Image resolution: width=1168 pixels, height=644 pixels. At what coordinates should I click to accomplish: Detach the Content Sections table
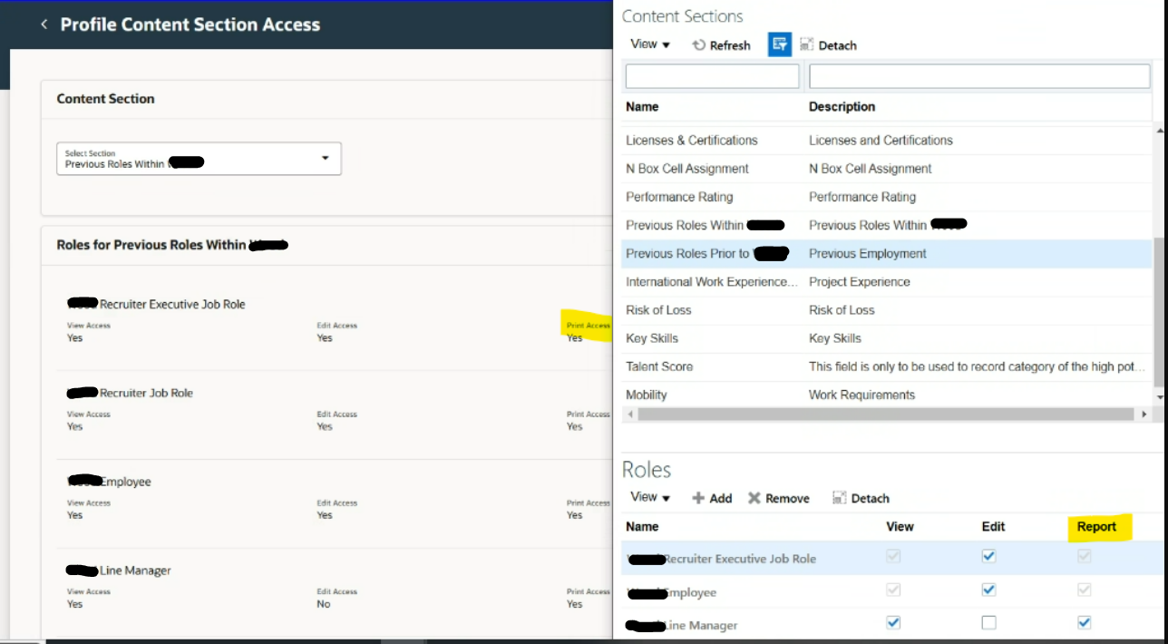[828, 44]
